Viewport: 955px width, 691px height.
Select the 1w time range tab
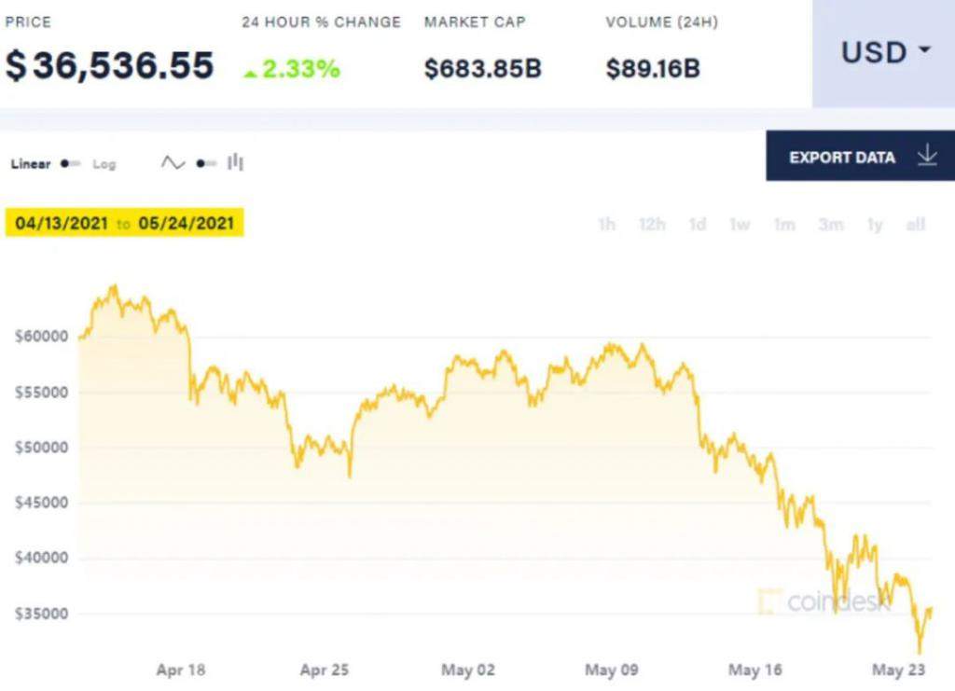[740, 225]
